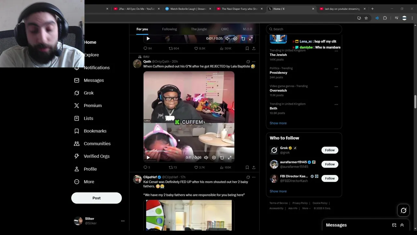Viewport: 417px width, 235px height.
Task: Repost the post with 604 reposts
Action: [174, 48]
